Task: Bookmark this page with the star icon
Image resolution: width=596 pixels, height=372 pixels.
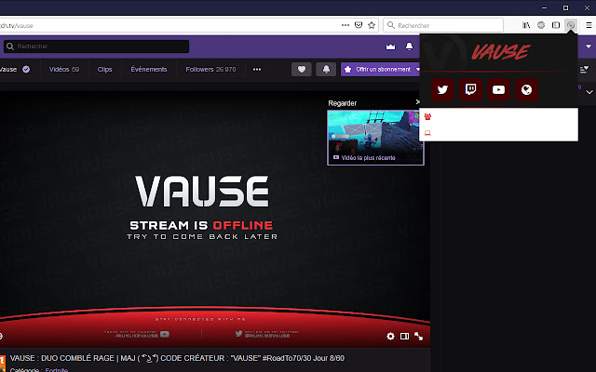Action: (x=372, y=25)
